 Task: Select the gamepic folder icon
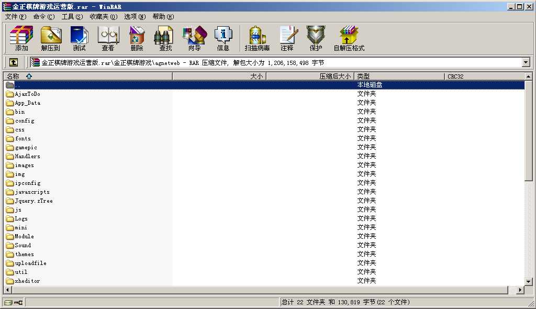pyautogui.click(x=10, y=148)
